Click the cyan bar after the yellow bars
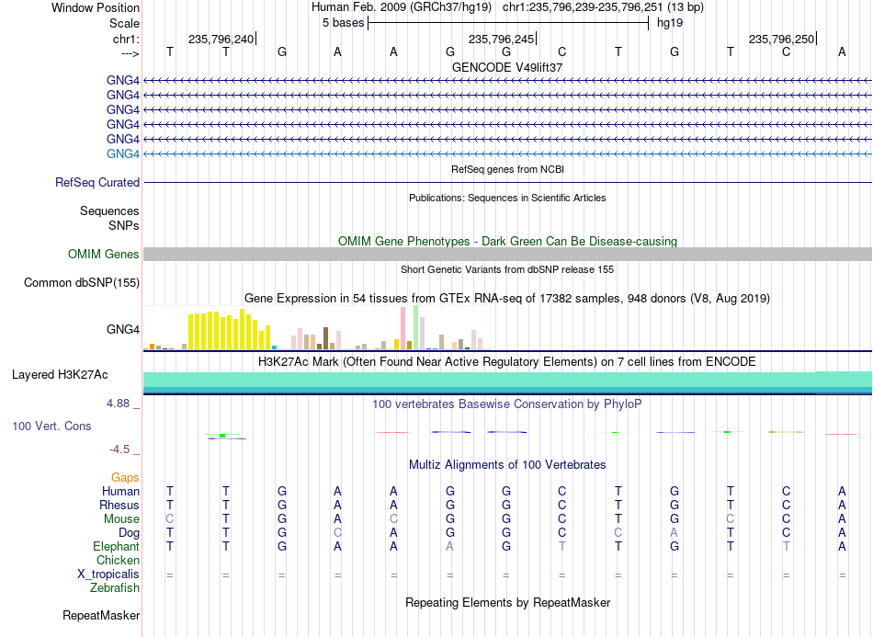 (275, 347)
